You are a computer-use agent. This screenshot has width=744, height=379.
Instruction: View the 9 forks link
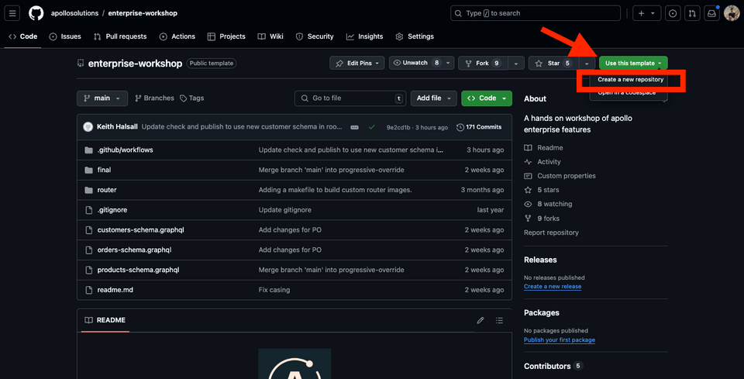[542, 219]
